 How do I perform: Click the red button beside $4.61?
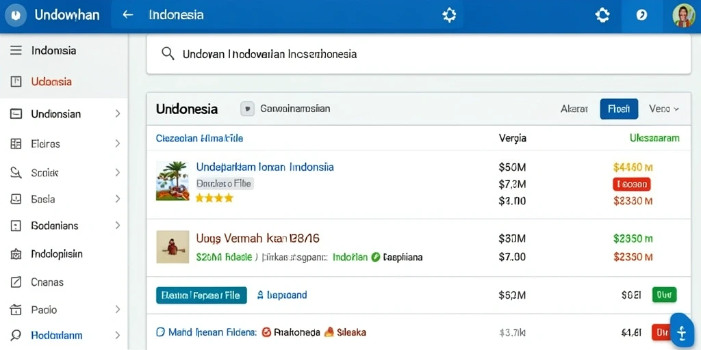[x=663, y=332]
